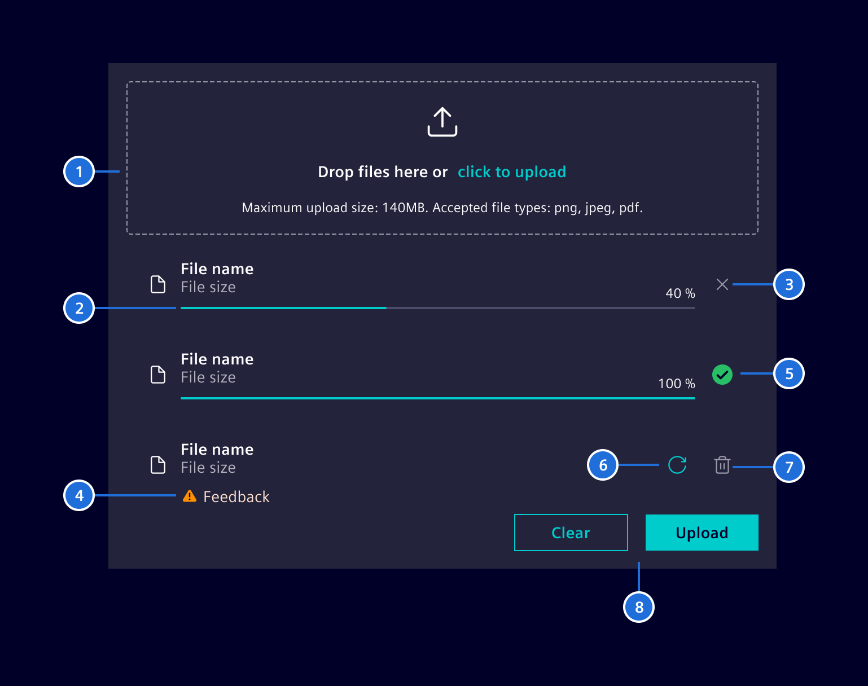Click 'File name' of the 100 % upload
The width and height of the screenshot is (868, 686).
(x=217, y=359)
